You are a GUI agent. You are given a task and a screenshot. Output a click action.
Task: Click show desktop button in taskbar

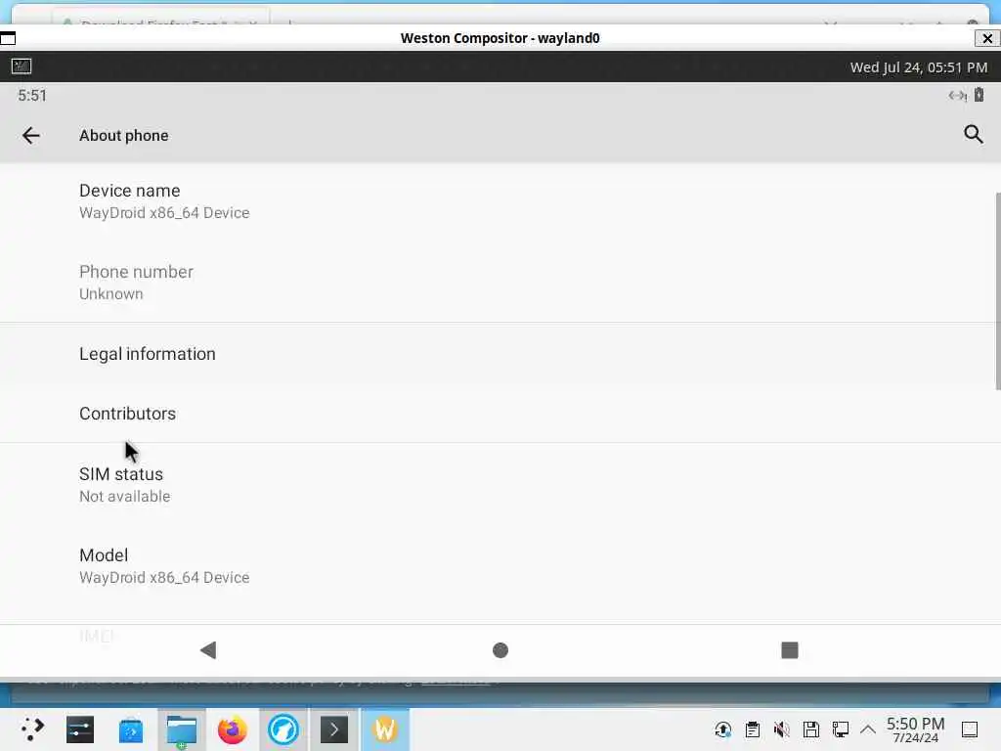970,729
